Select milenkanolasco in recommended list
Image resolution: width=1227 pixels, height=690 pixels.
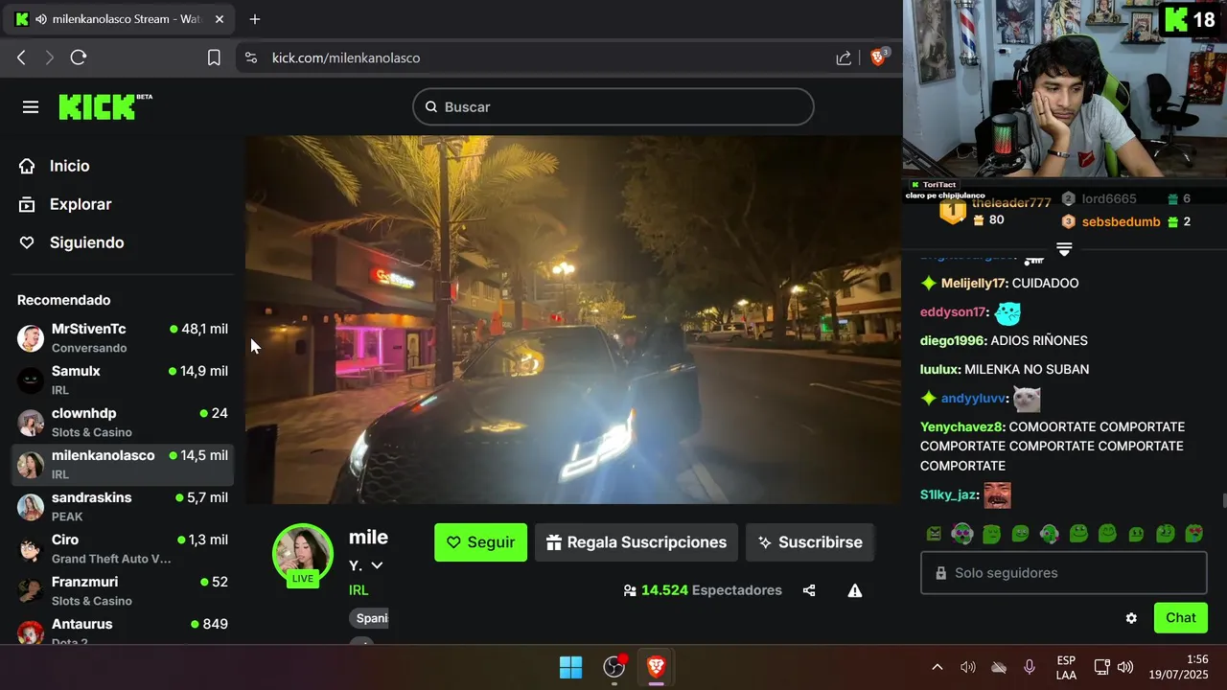tap(123, 465)
